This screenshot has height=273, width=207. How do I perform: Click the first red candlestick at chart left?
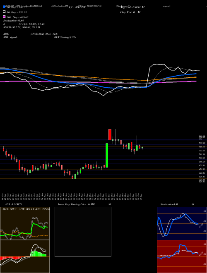click(3, 150)
